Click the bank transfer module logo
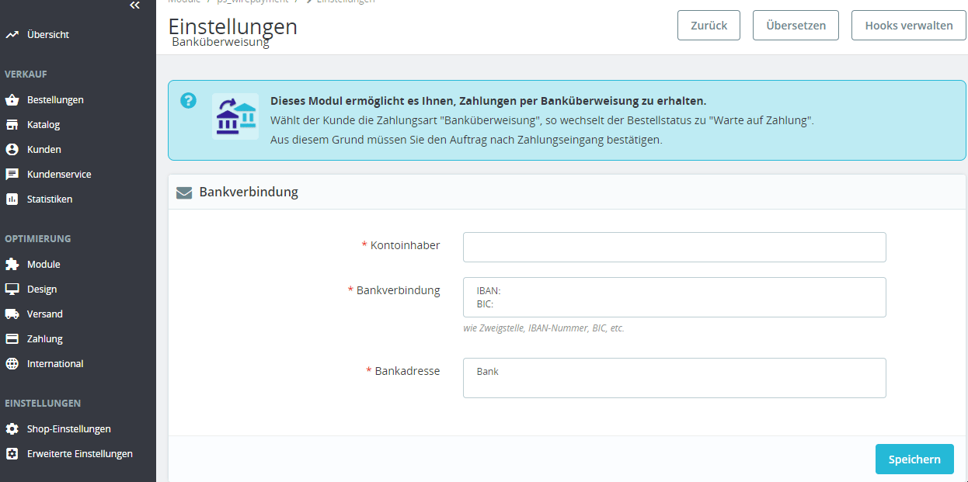 coord(235,116)
